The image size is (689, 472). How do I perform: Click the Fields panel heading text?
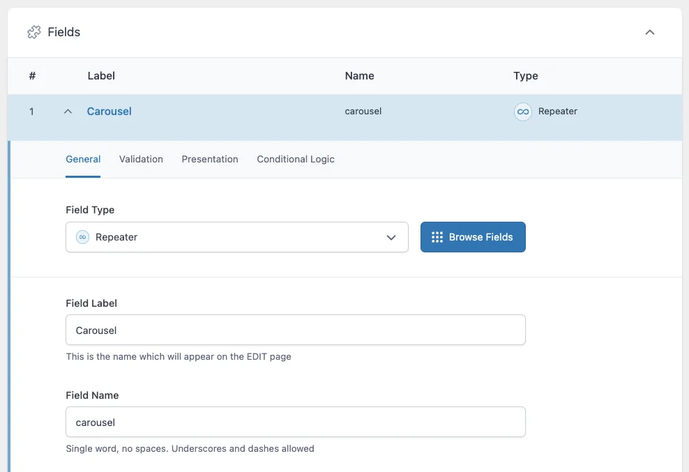click(64, 32)
